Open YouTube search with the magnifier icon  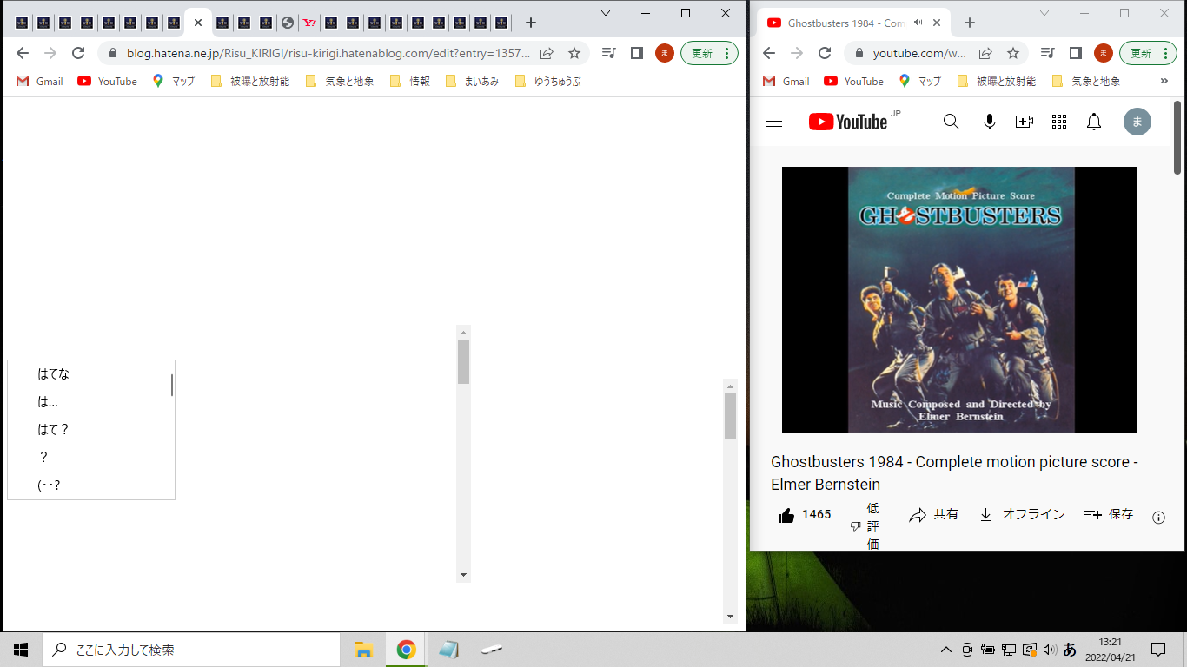click(952, 122)
